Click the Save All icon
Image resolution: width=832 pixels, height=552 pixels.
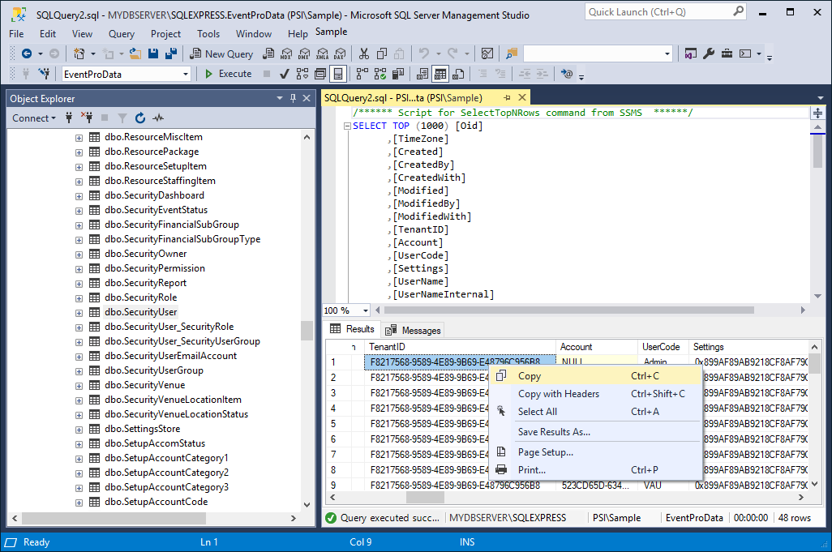coord(171,53)
